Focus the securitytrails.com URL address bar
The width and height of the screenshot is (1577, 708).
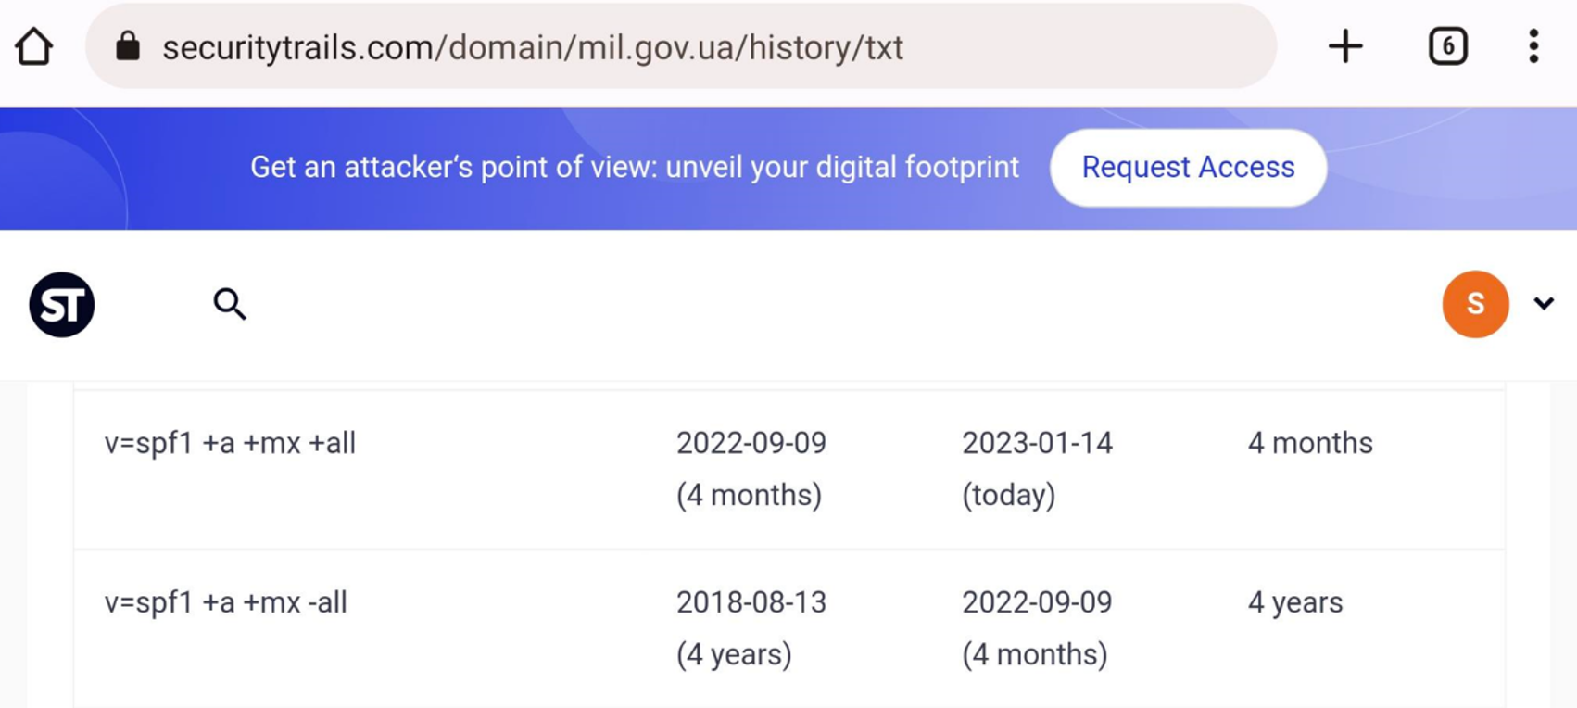click(681, 46)
